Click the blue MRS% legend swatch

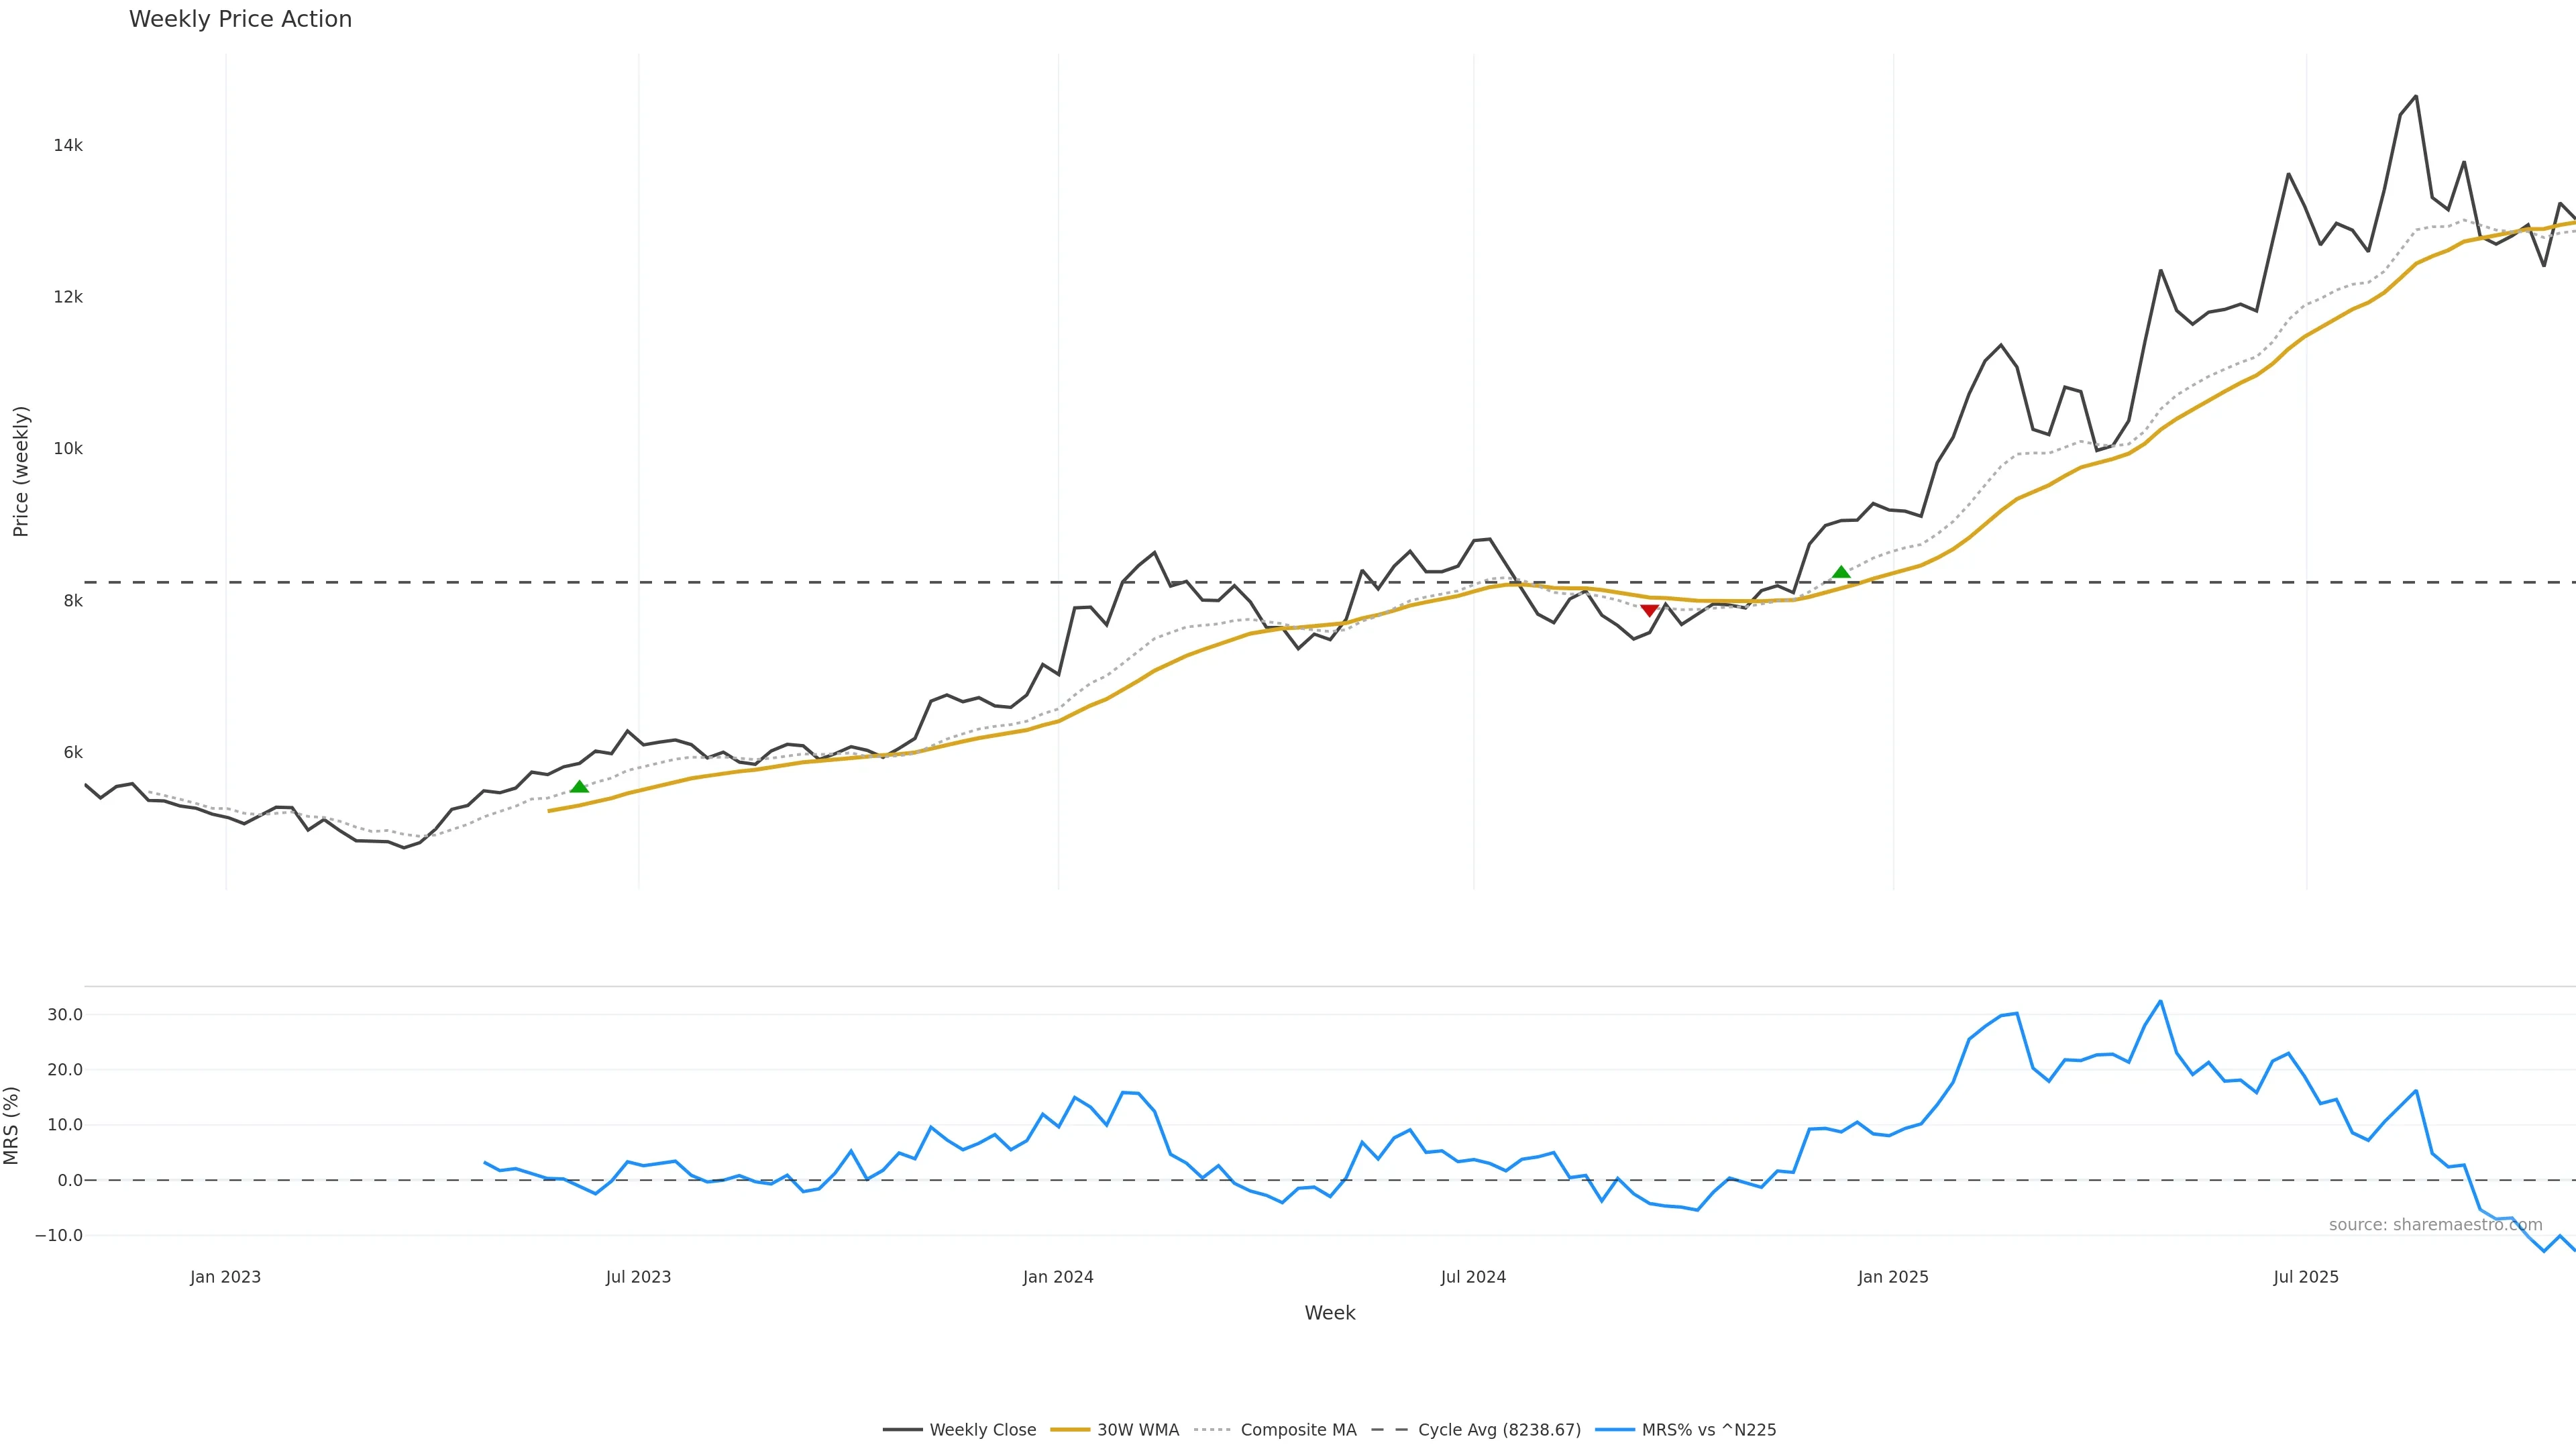[x=1615, y=1430]
